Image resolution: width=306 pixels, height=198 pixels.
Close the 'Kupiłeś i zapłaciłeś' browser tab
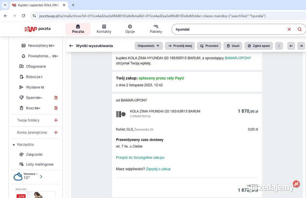tap(64, 5)
